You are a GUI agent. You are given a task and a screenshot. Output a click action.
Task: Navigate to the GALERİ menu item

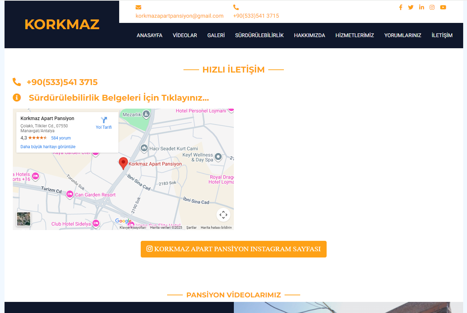click(216, 35)
